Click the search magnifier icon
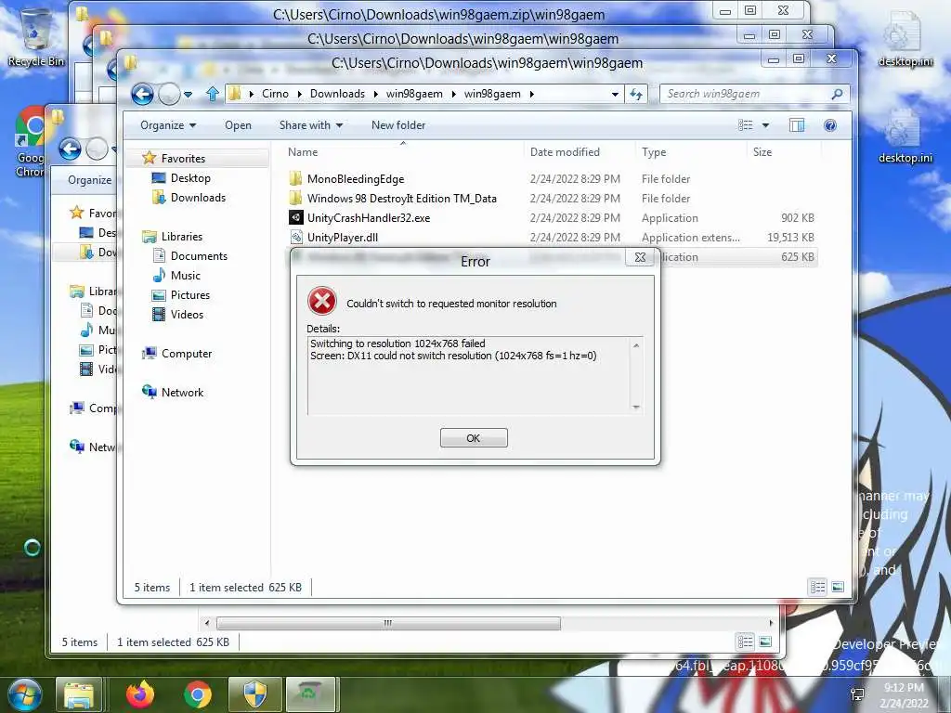Viewport: 951px width, 713px height. click(x=837, y=94)
